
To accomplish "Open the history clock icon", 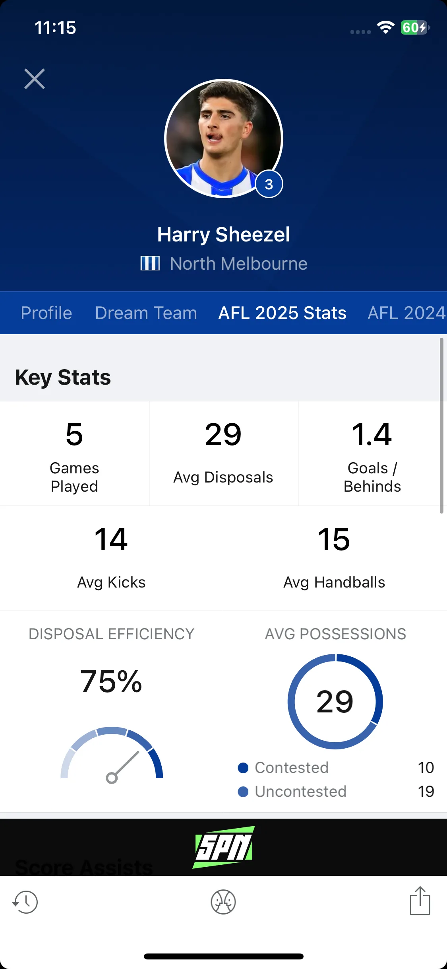I will pos(25,902).
